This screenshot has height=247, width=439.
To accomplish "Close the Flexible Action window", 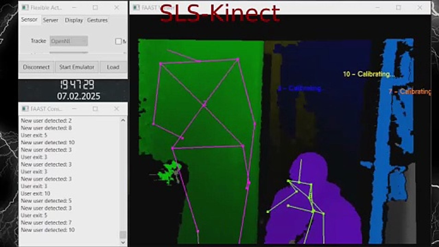I will 116,8.
